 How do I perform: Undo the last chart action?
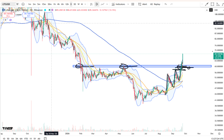166,4
